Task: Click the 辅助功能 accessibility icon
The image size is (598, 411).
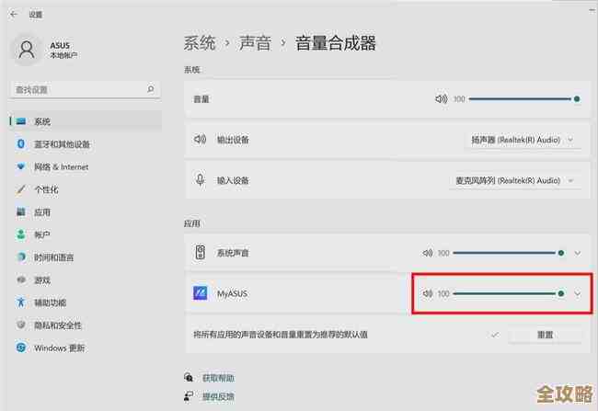Action: [21, 303]
